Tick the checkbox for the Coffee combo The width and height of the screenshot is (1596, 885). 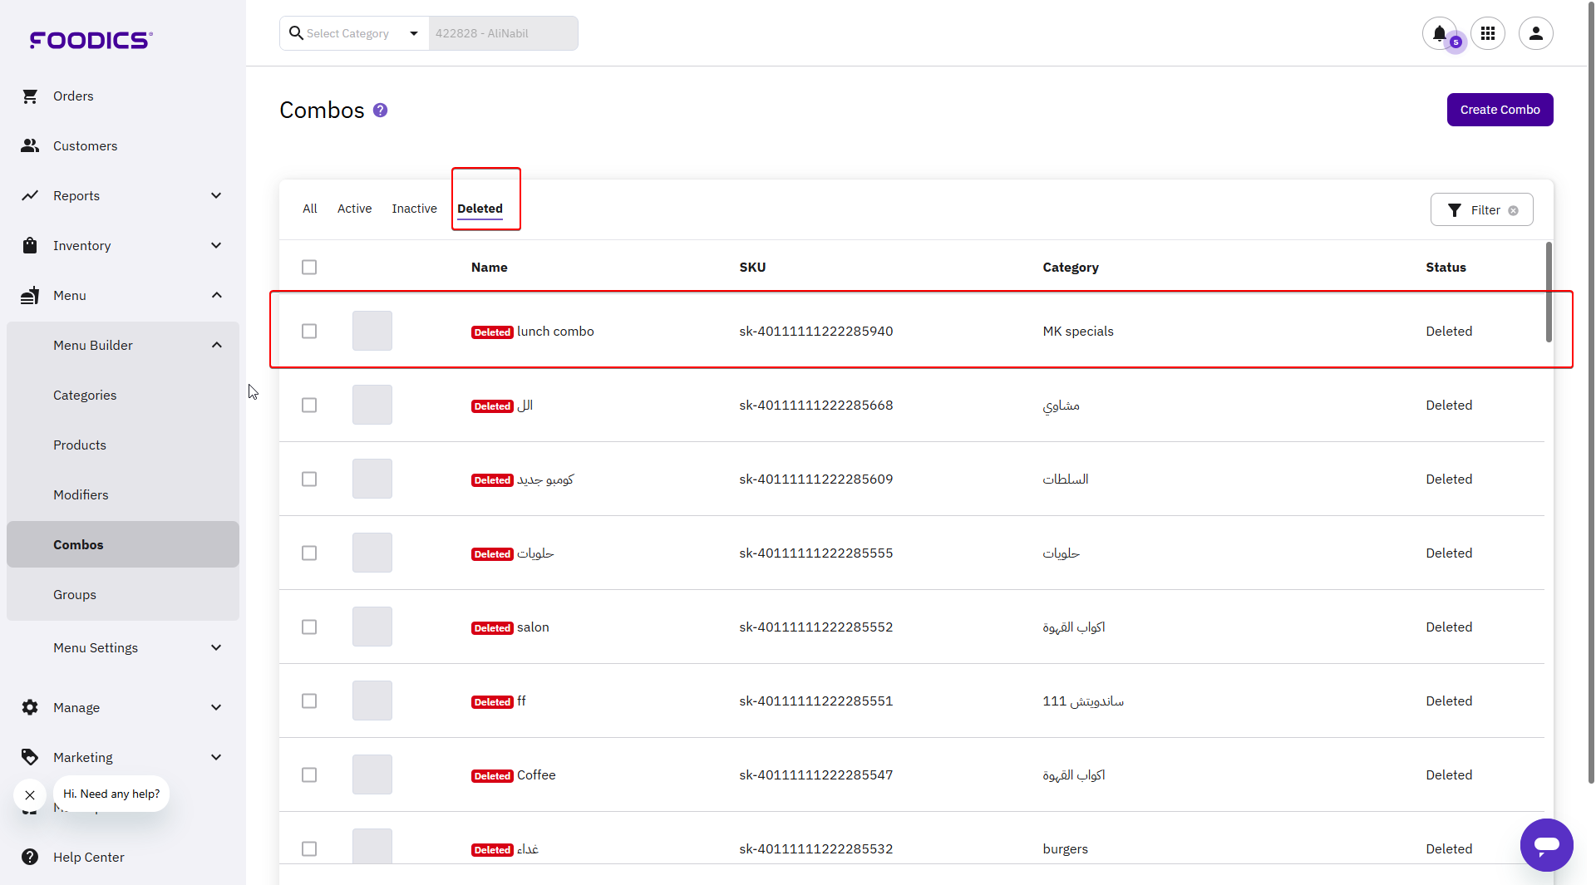point(309,775)
